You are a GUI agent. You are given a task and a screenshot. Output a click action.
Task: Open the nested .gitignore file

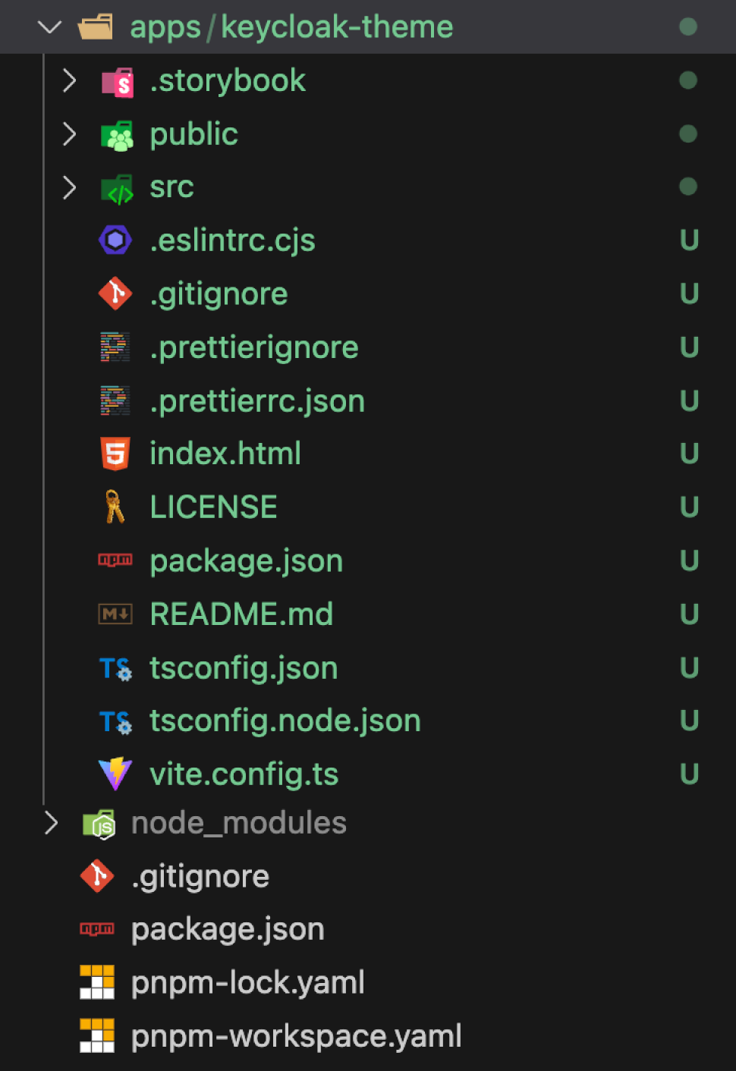point(219,294)
